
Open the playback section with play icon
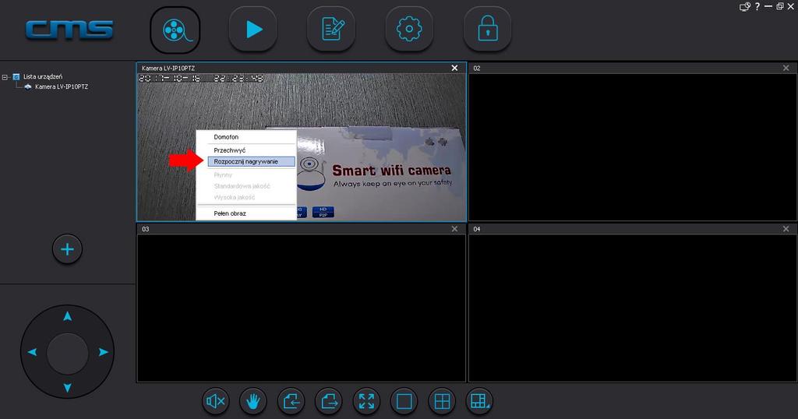pos(253,30)
